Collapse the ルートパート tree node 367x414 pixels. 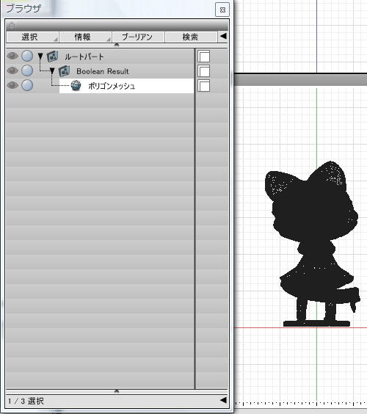point(40,57)
